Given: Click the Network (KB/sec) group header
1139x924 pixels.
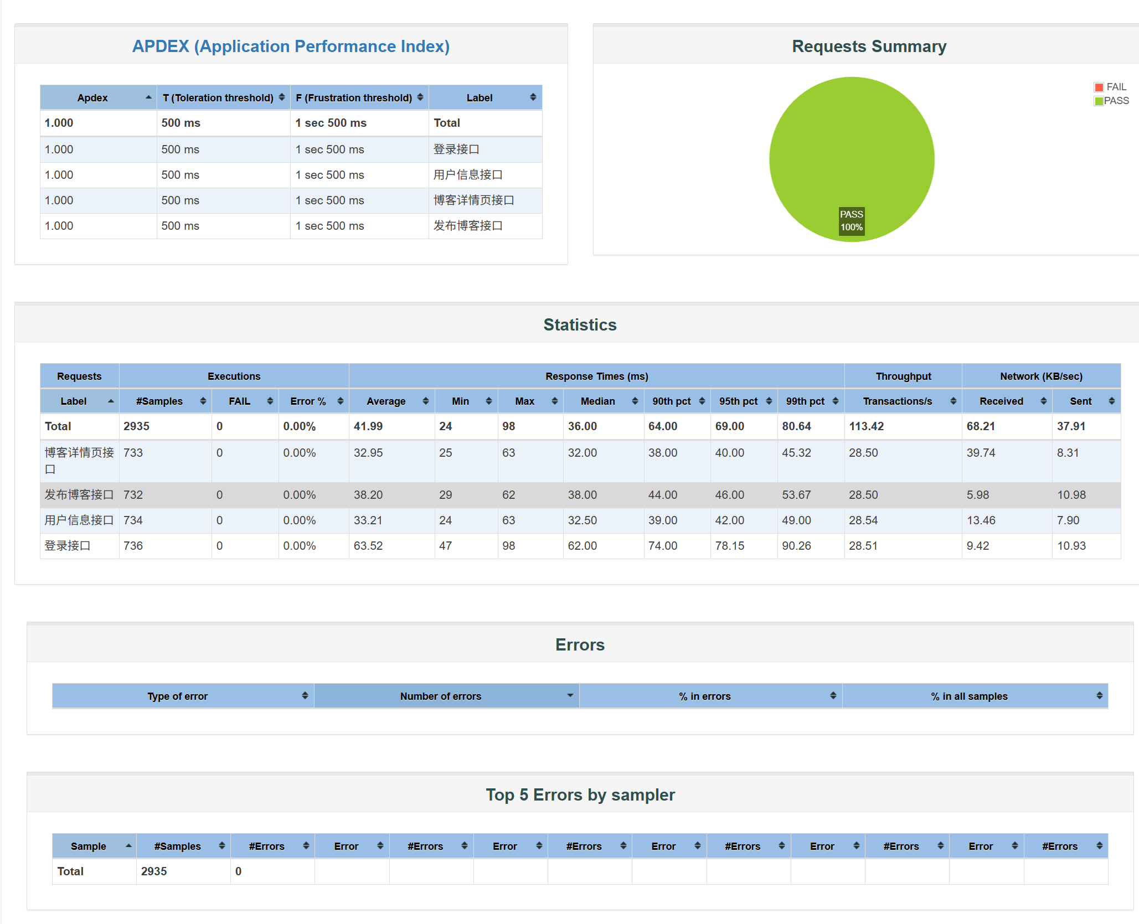Looking at the screenshot, I should [1041, 376].
